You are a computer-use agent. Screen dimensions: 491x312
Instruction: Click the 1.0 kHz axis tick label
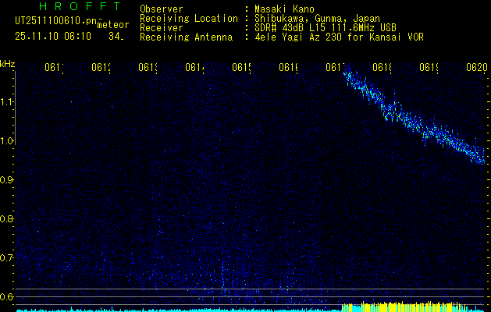point(7,141)
